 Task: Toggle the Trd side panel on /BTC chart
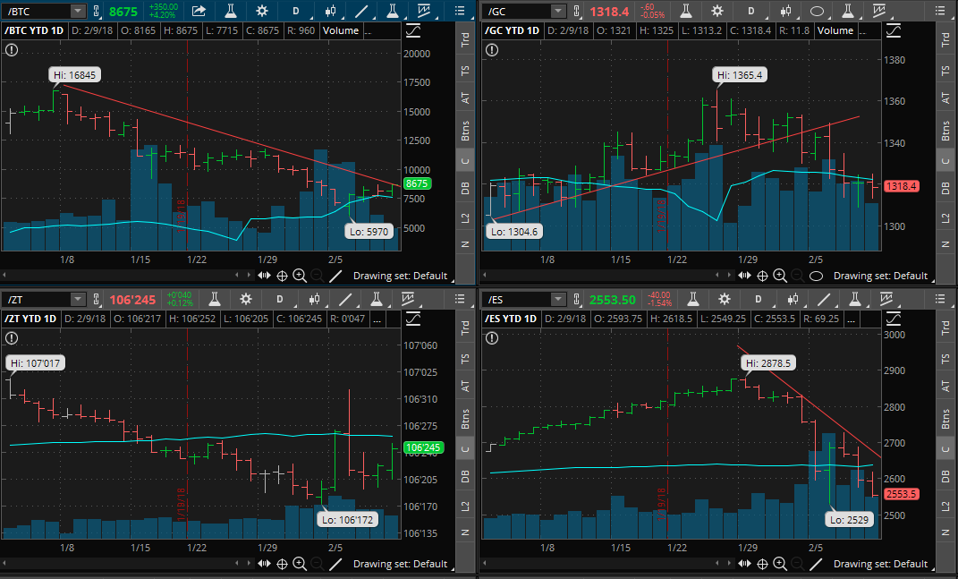click(x=465, y=39)
